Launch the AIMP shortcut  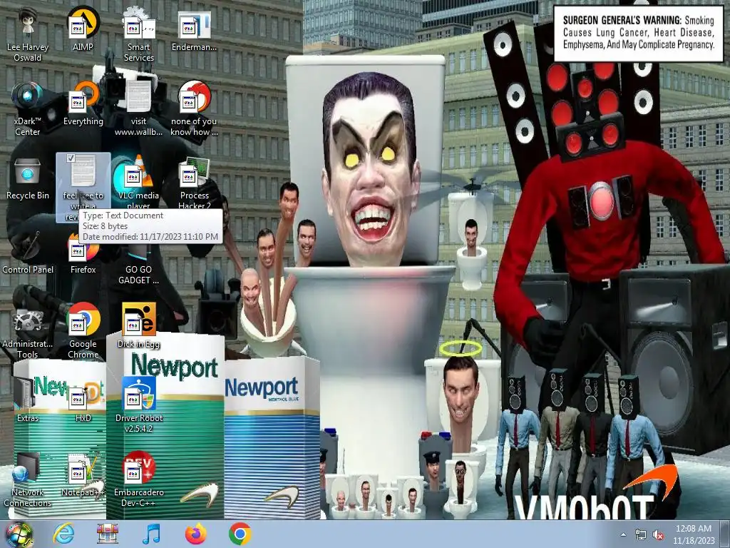coord(83,30)
